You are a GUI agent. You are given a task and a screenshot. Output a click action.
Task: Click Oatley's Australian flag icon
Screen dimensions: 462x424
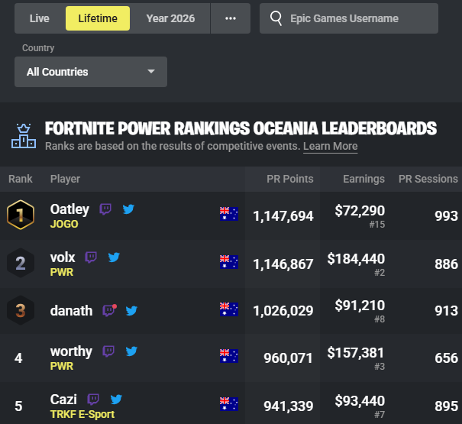pyautogui.click(x=229, y=214)
